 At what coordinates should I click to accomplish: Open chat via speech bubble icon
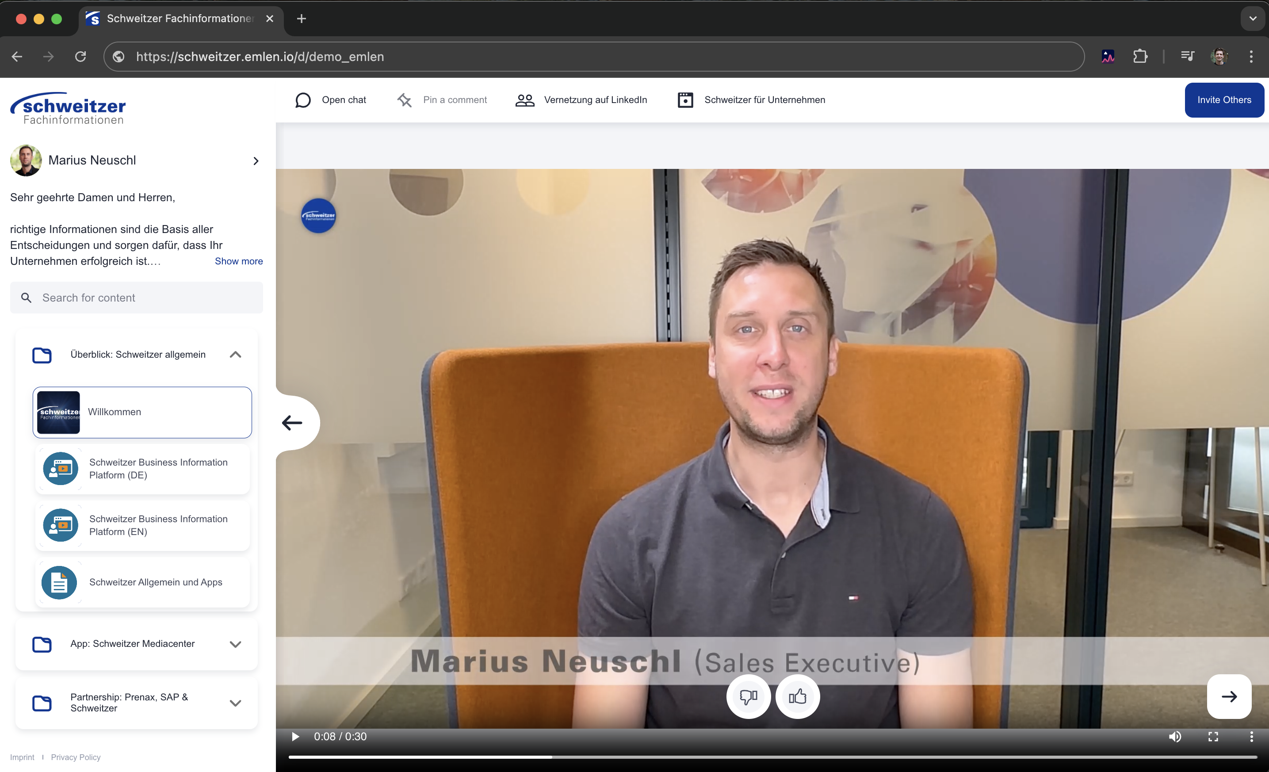pyautogui.click(x=303, y=100)
